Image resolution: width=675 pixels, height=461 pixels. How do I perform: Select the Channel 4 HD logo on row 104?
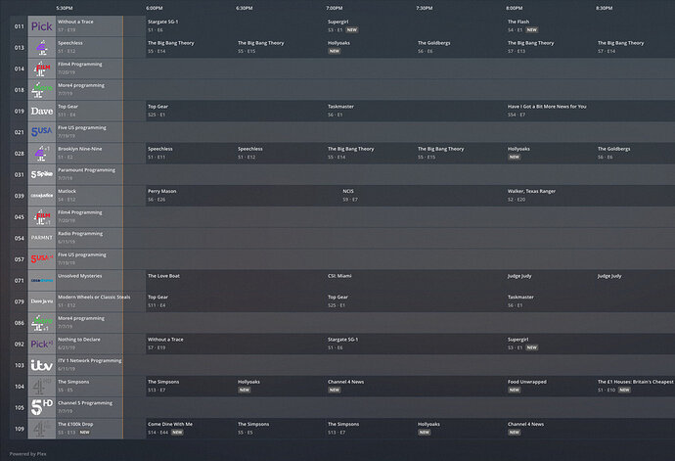(42, 386)
